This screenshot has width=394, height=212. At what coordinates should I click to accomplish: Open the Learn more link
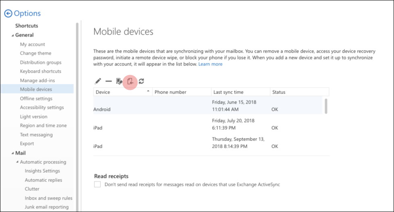click(211, 64)
